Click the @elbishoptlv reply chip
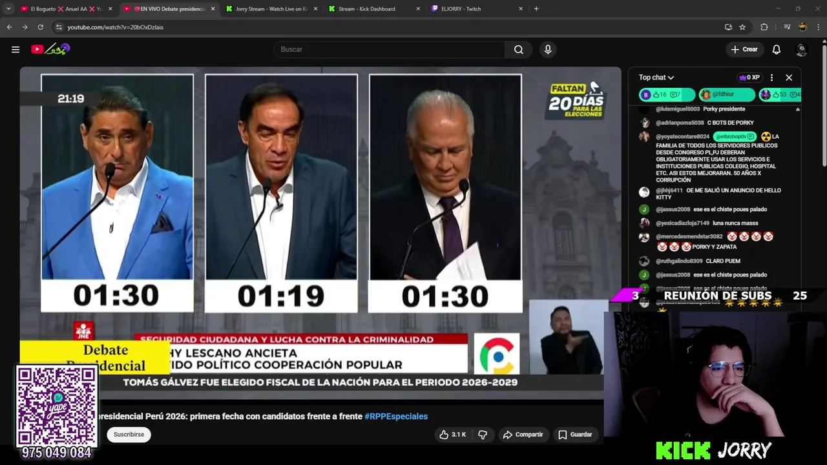 click(735, 137)
